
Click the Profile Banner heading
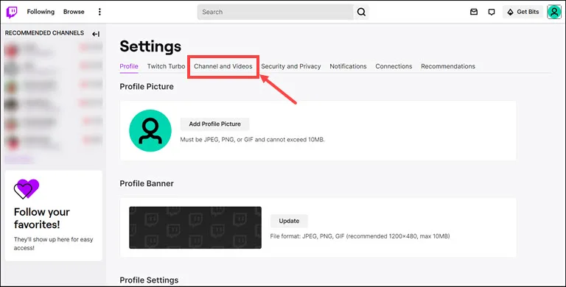[x=147, y=183]
